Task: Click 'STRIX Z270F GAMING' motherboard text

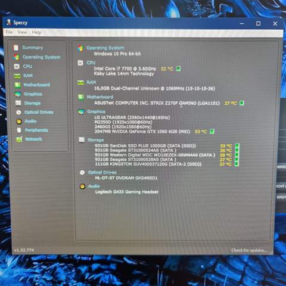Action: coord(173,103)
